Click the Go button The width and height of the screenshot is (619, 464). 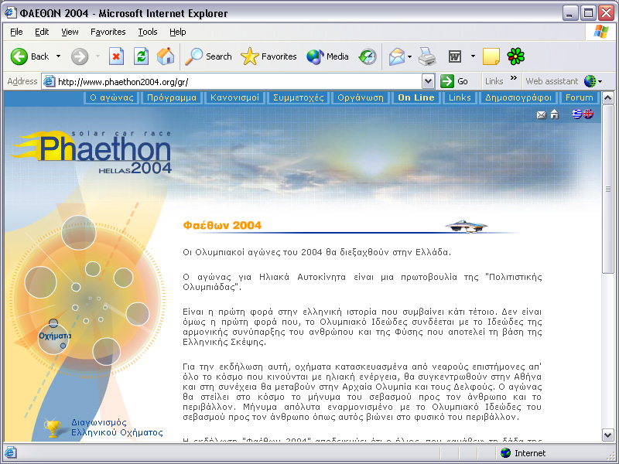pos(454,81)
